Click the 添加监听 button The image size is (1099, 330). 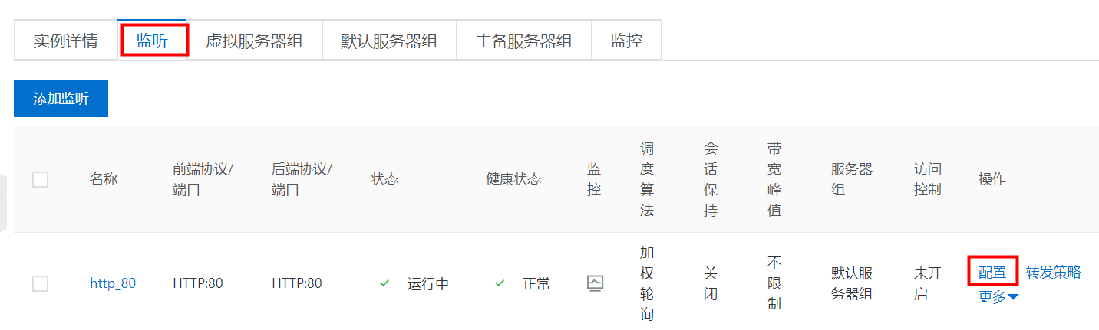[x=61, y=99]
